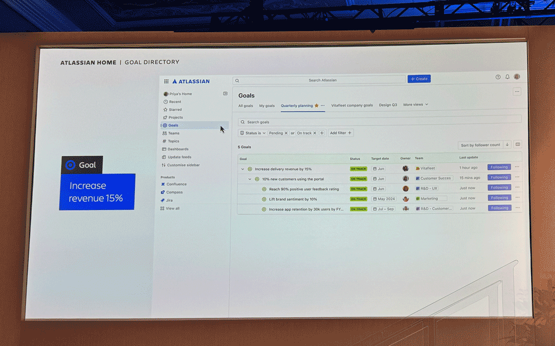Viewport: 555px width, 346px height.
Task: Open Vitafleet company goals tab
Action: (x=352, y=105)
